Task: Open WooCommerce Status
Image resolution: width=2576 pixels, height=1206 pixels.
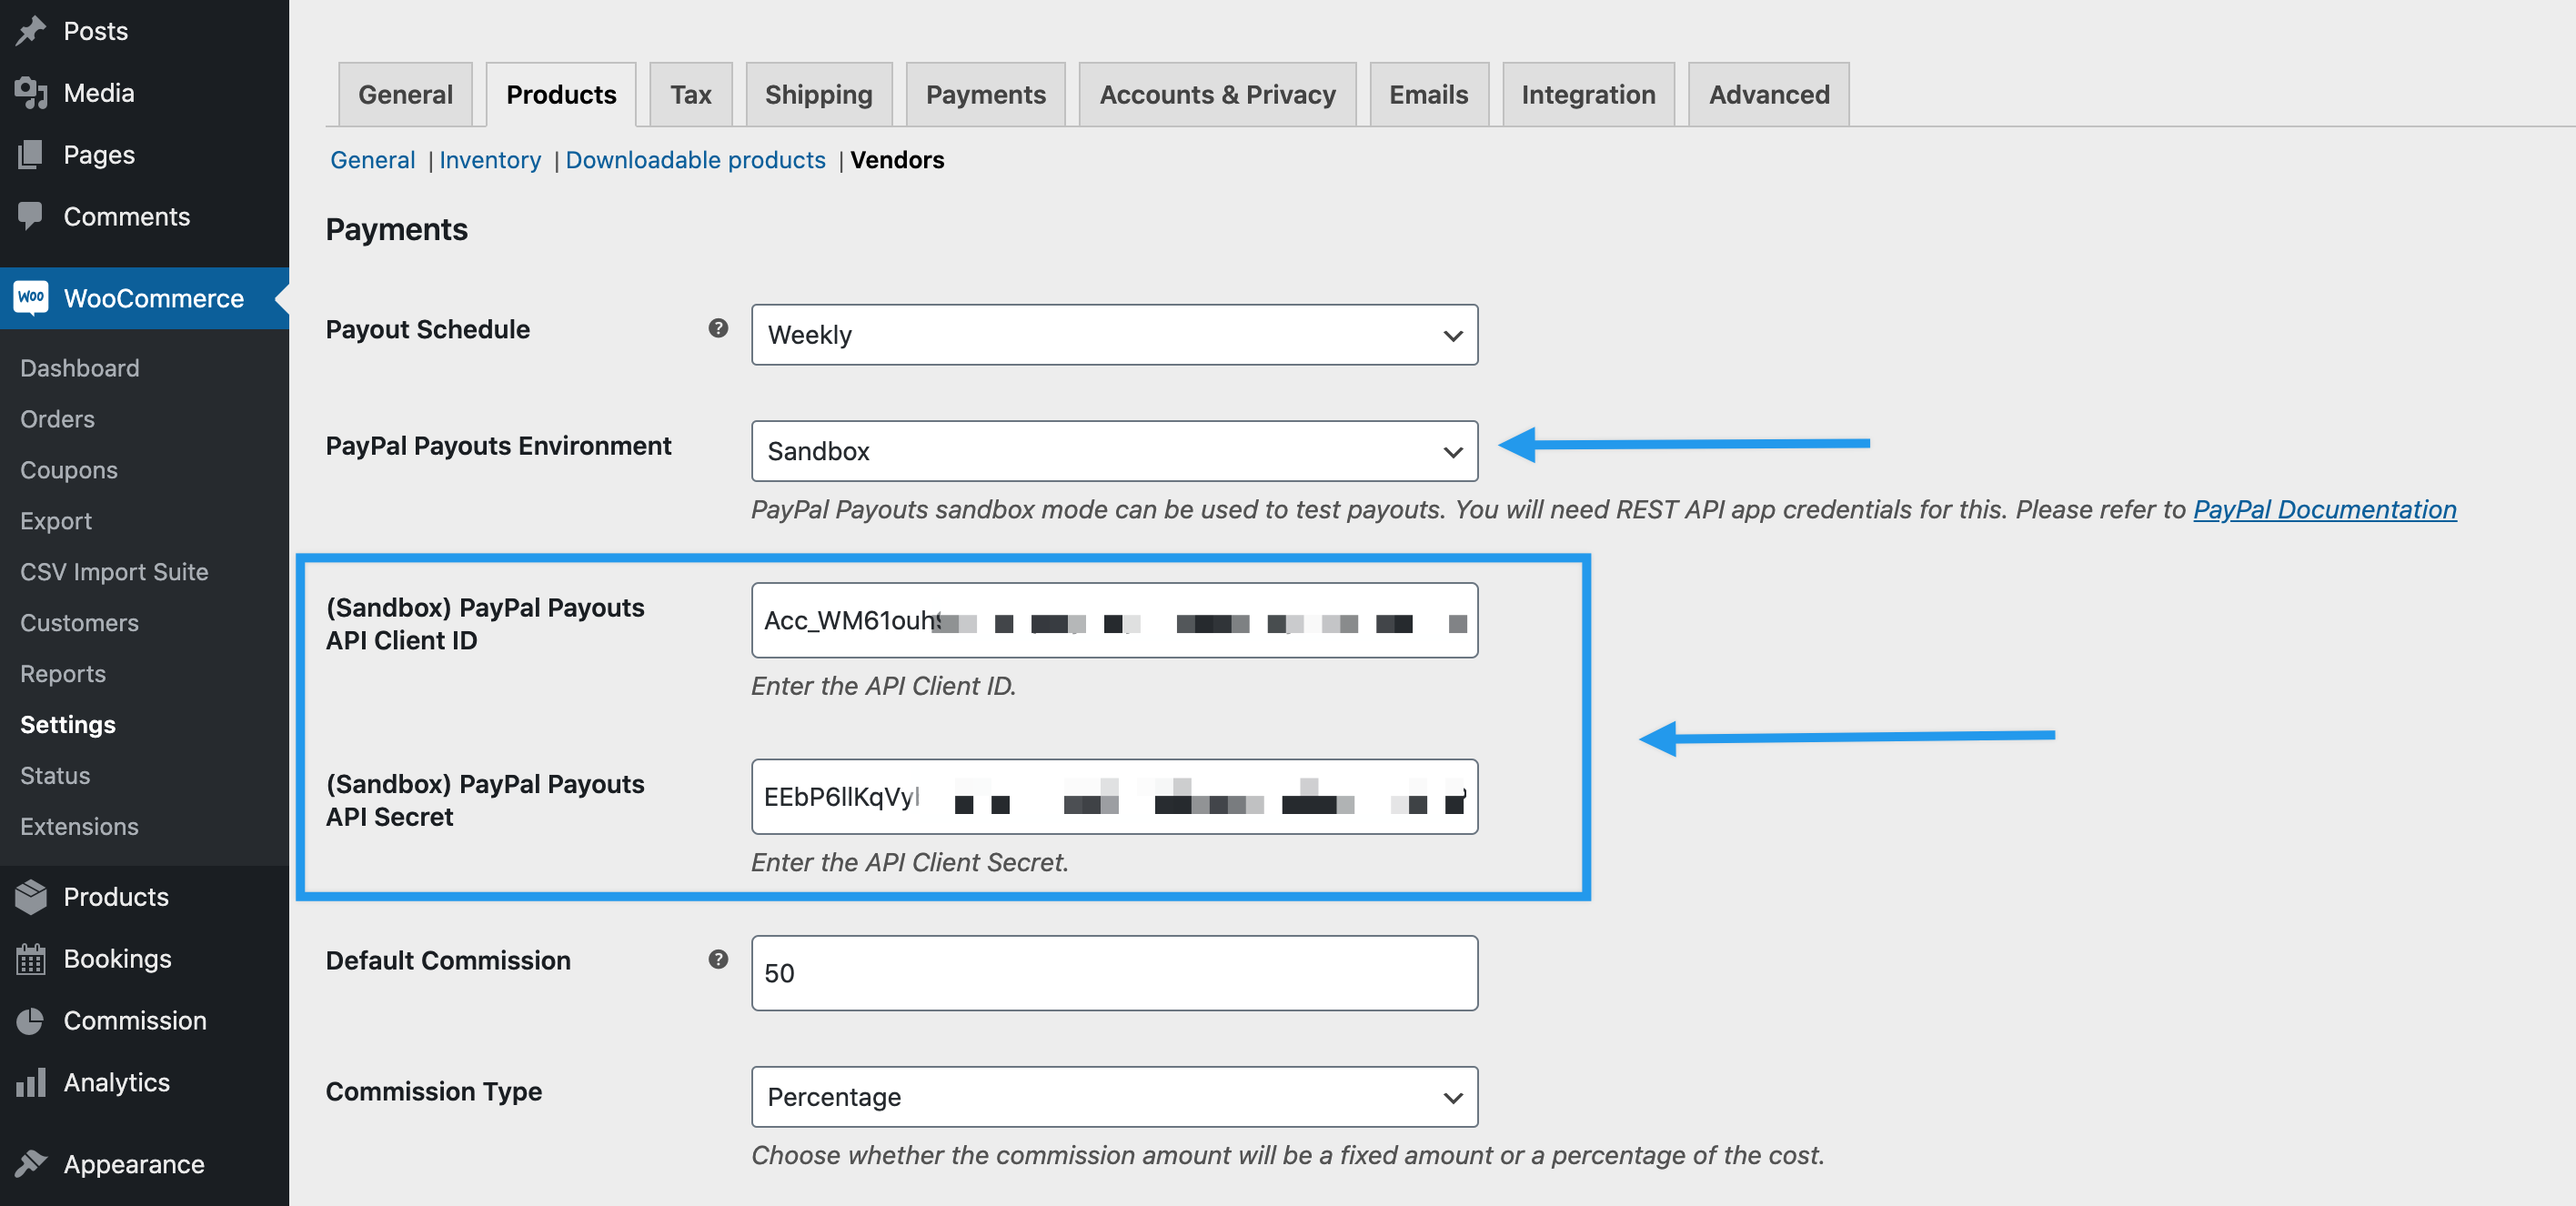Action: (54, 775)
